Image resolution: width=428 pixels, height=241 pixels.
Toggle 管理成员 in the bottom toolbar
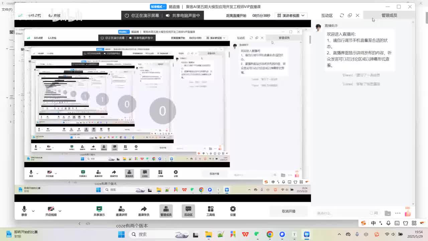166,211
